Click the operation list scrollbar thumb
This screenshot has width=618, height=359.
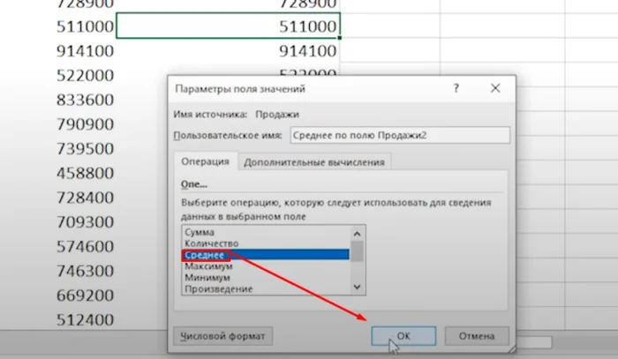(x=358, y=252)
